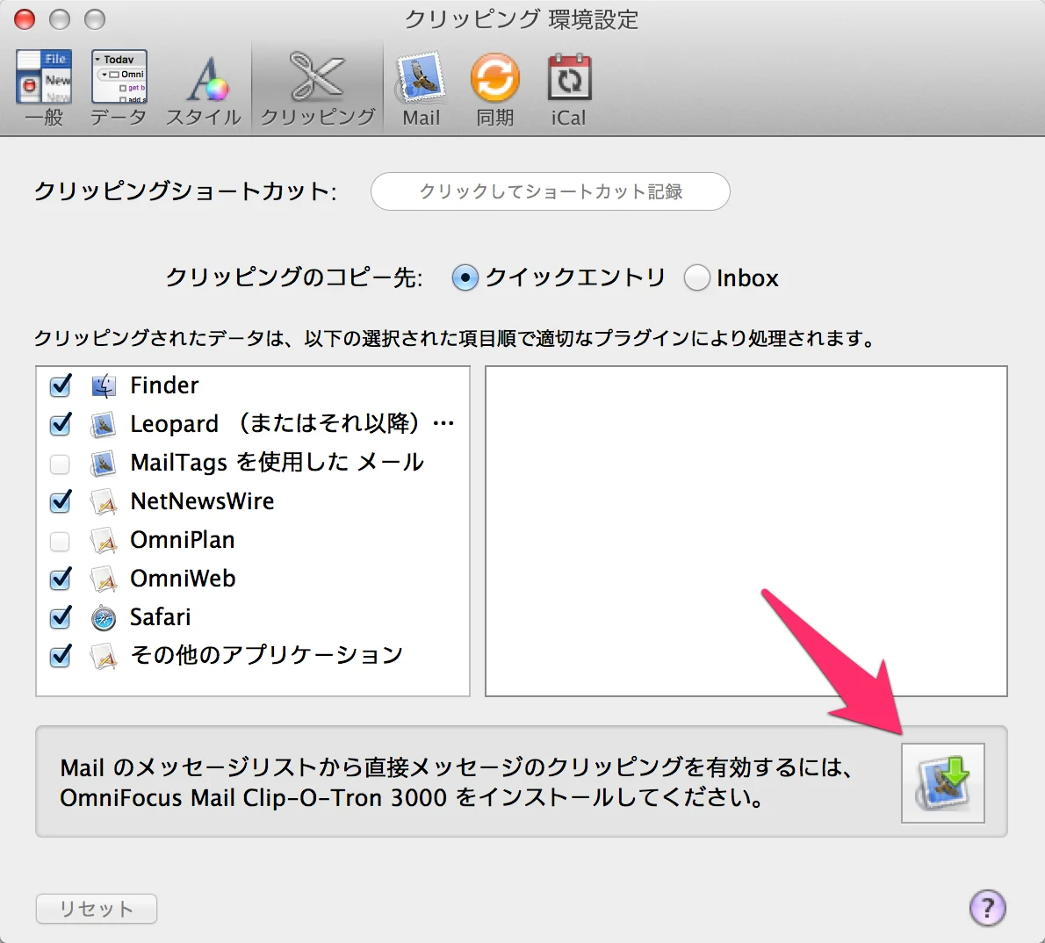Uncheck the Finder checkbox
Viewport: 1045px width, 943px height.
click(x=60, y=385)
